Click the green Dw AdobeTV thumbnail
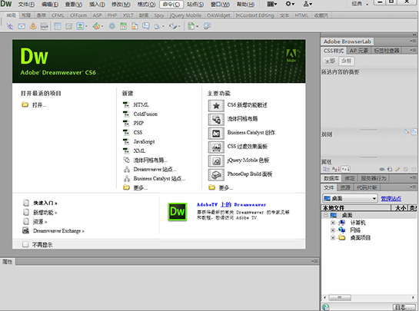Screen dimensions: 419x311 177,212
